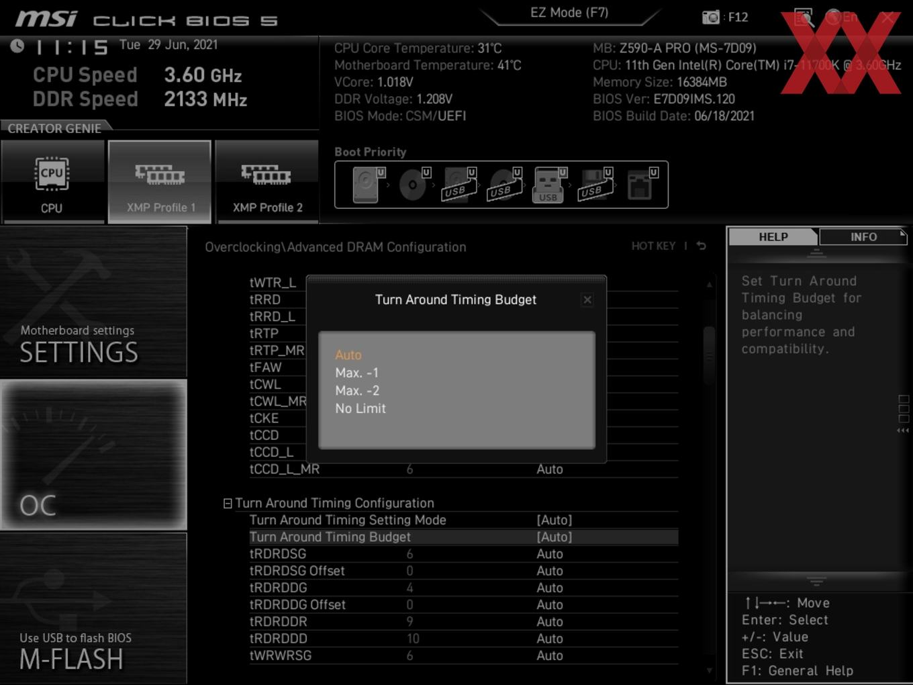Click the tFAW timing row
The image size is (913, 685).
point(265,367)
